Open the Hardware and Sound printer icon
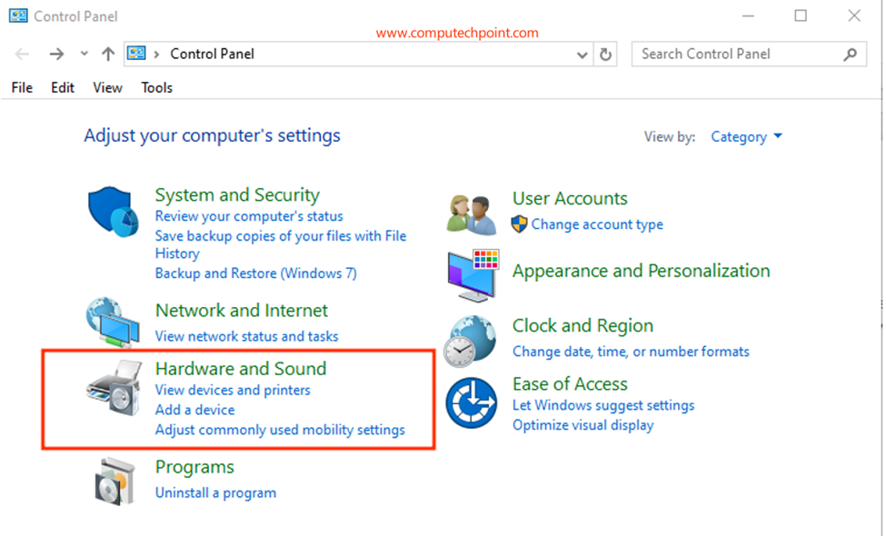886x536 pixels. (x=114, y=388)
